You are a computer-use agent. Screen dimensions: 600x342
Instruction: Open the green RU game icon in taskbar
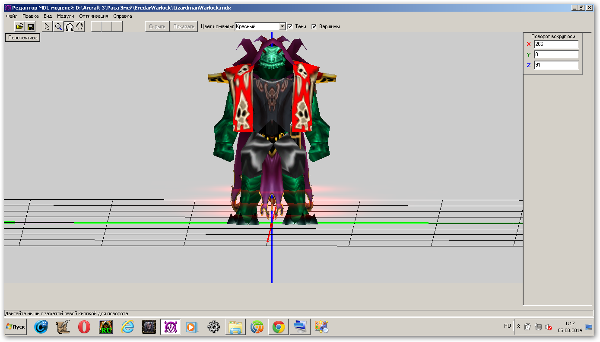pyautogui.click(x=106, y=327)
